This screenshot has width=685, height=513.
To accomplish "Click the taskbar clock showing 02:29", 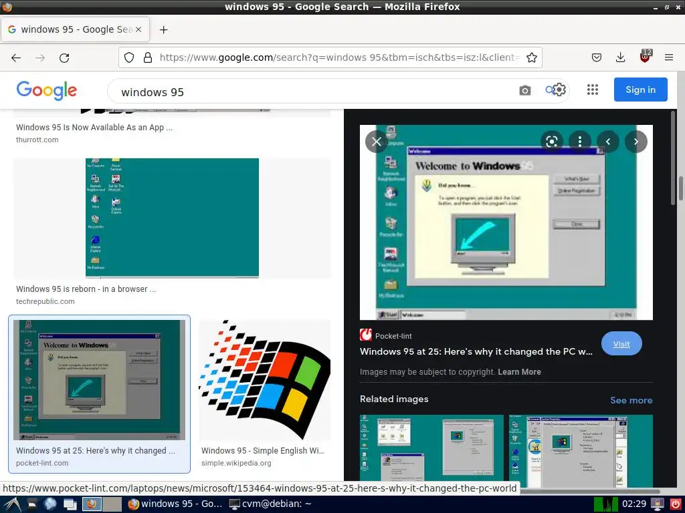I will (x=634, y=504).
